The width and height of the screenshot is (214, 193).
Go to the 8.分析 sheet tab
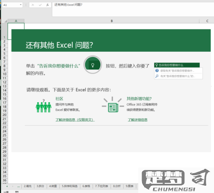(117, 186)
